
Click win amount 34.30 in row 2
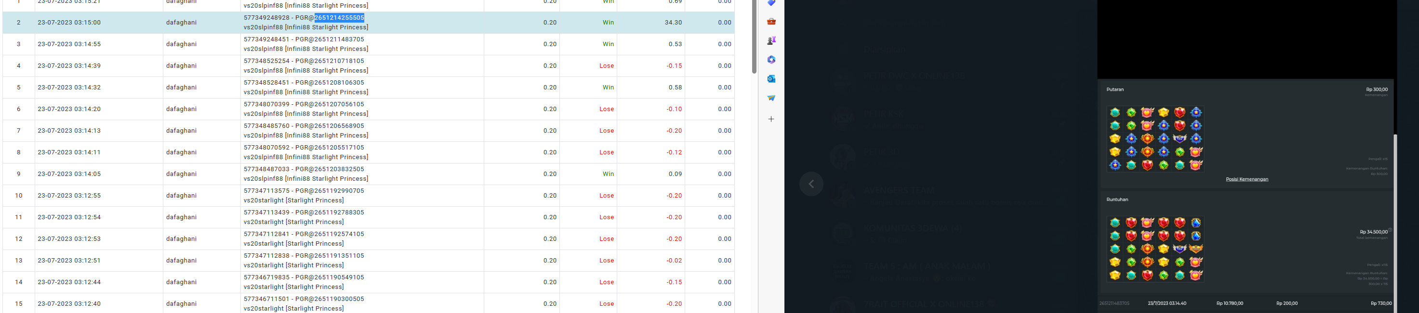(673, 23)
